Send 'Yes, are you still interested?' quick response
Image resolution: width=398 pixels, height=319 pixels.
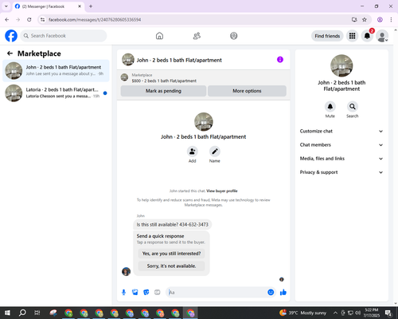171,254
